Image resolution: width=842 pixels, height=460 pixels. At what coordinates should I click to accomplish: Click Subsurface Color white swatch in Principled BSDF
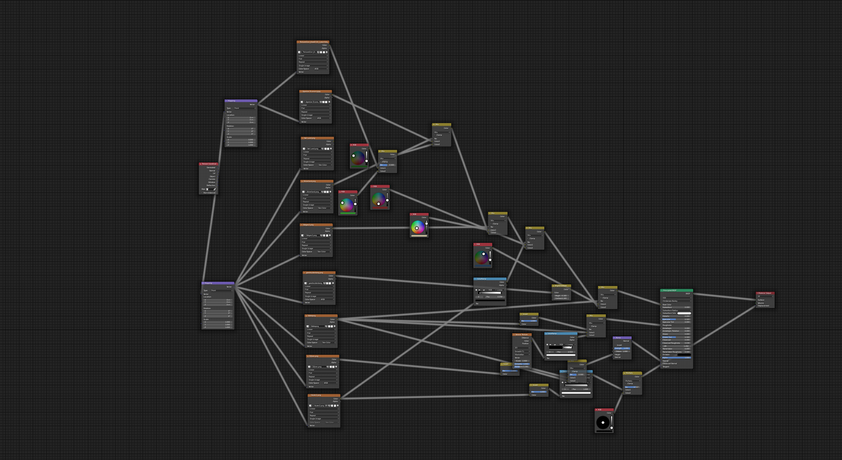click(x=684, y=313)
